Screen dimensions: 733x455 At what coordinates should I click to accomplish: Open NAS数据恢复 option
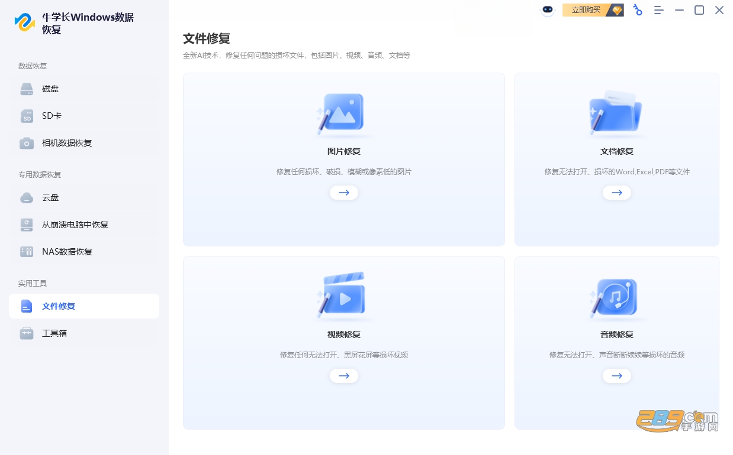click(x=84, y=252)
